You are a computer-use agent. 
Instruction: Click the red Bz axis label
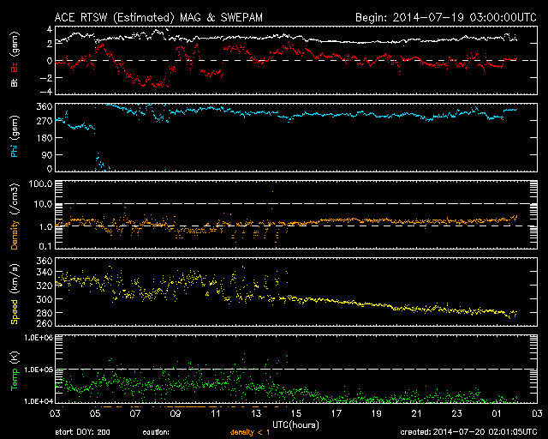(x=14, y=64)
